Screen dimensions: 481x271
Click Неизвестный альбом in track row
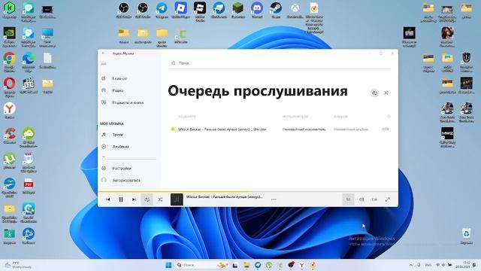351,129
